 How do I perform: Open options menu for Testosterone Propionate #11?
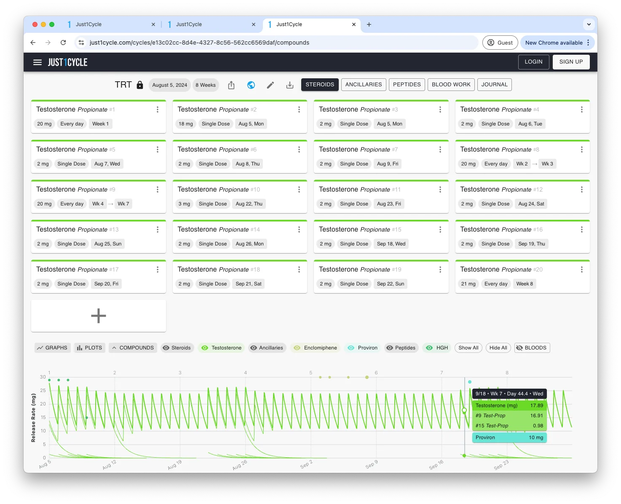pyautogui.click(x=440, y=189)
